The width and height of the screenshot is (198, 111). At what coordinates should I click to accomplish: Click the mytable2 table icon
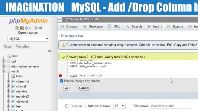13,97
